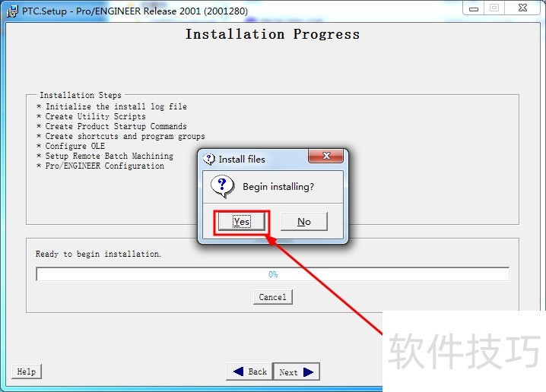The width and height of the screenshot is (546, 392).
Task: Cancel the installation progress
Action: [273, 297]
